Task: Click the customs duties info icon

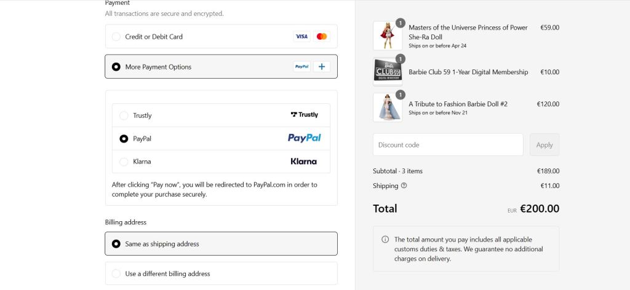Action: point(385,240)
